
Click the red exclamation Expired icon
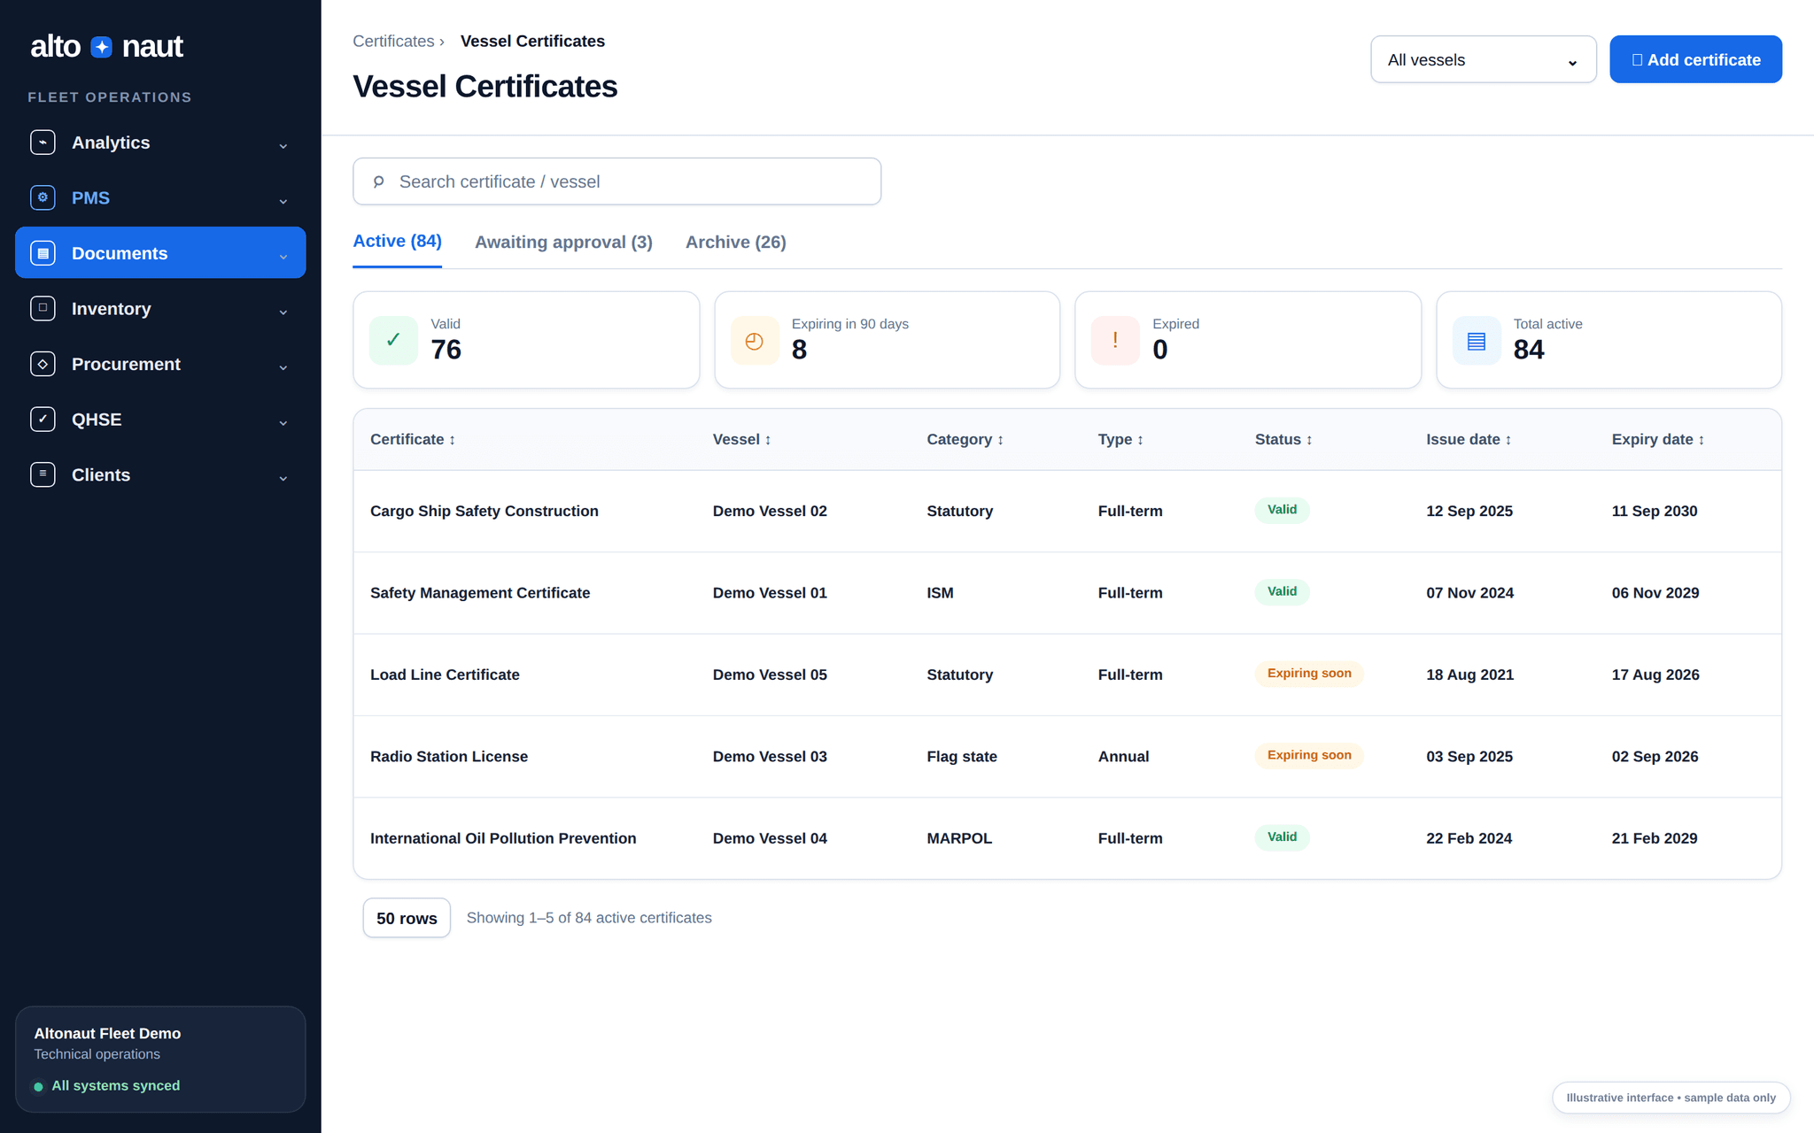click(x=1115, y=340)
